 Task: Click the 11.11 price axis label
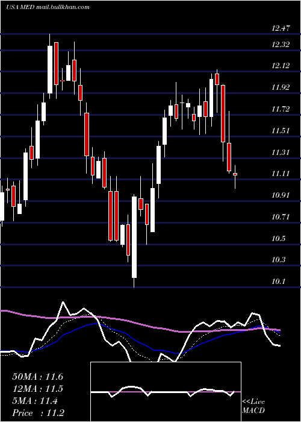pos(281,174)
